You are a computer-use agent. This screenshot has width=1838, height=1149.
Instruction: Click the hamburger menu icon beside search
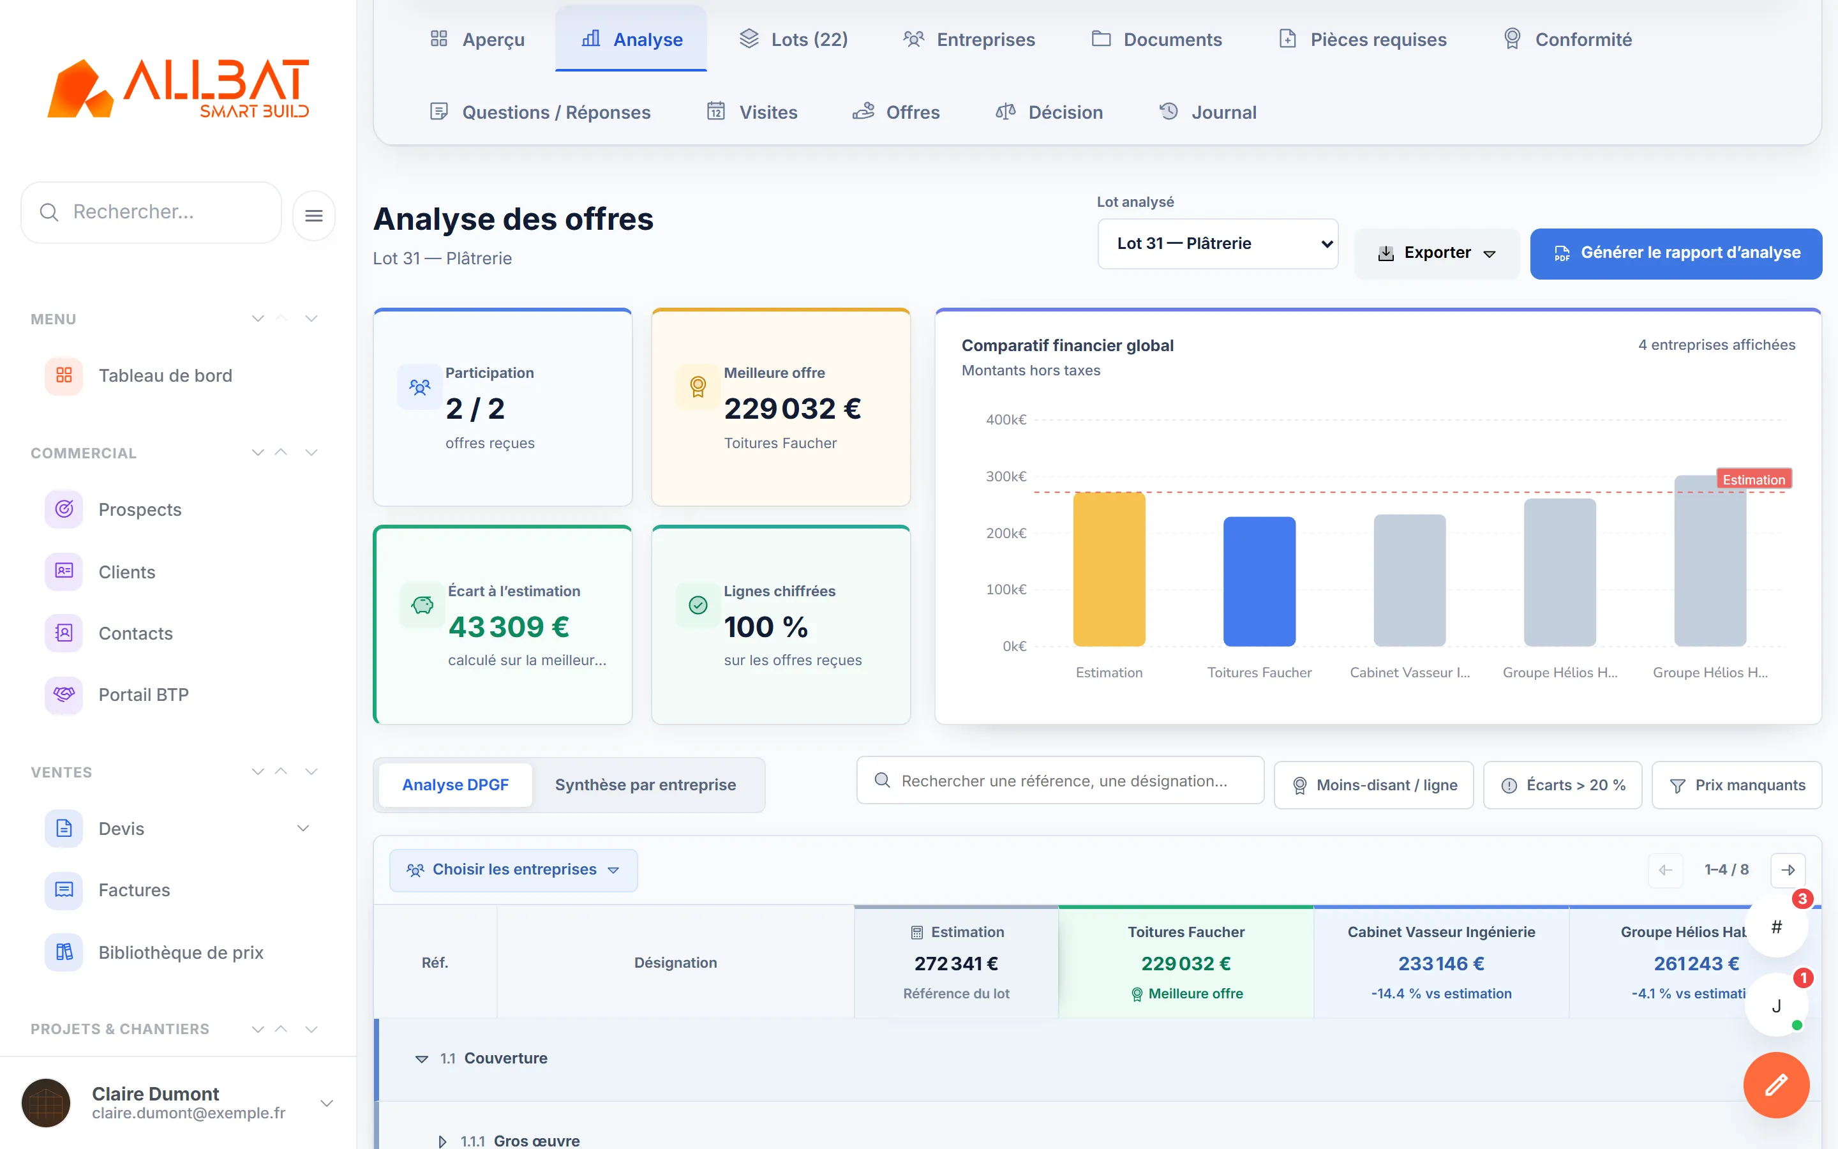(314, 215)
